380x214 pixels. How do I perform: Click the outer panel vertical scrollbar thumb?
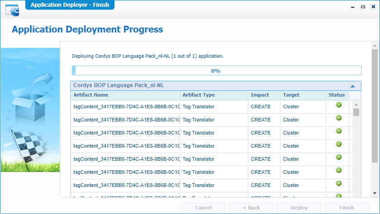point(375,106)
